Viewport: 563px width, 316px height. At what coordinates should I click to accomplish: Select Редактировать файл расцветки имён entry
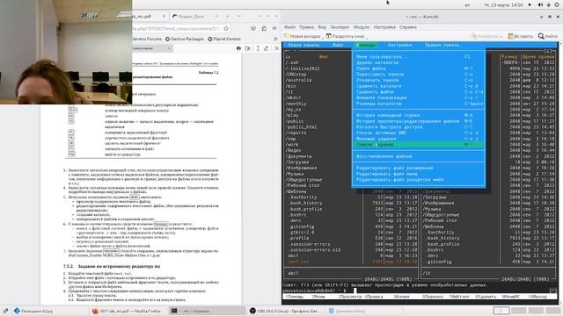[x=419, y=179]
